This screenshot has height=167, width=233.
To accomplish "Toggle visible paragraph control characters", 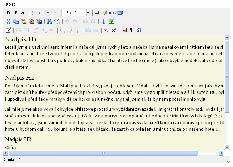I will pos(132,30).
